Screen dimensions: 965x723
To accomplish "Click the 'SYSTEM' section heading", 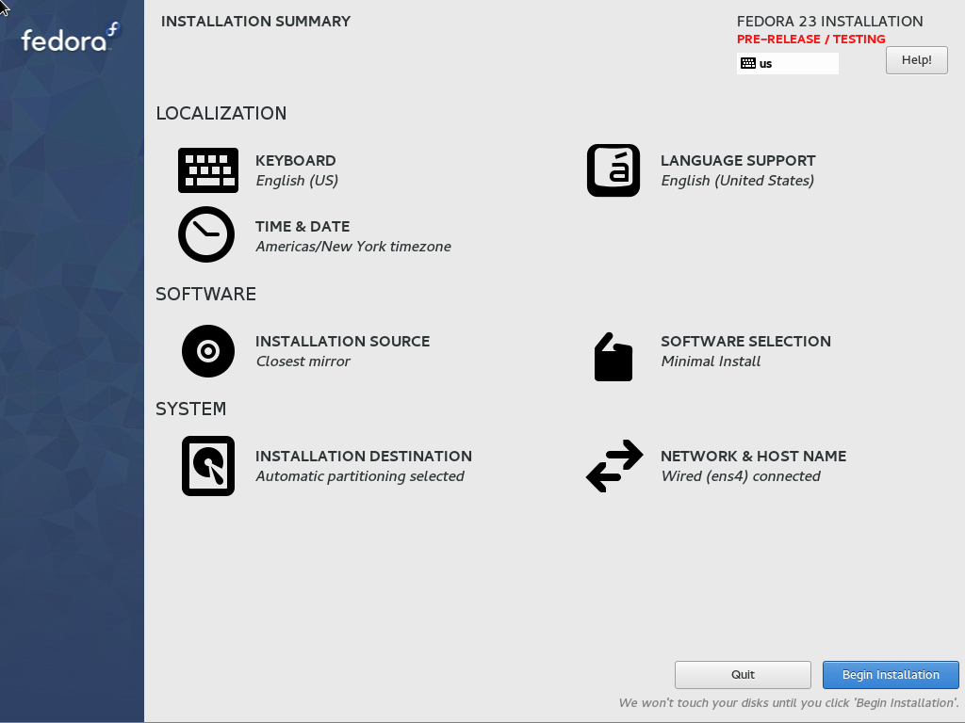I will pyautogui.click(x=190, y=409).
